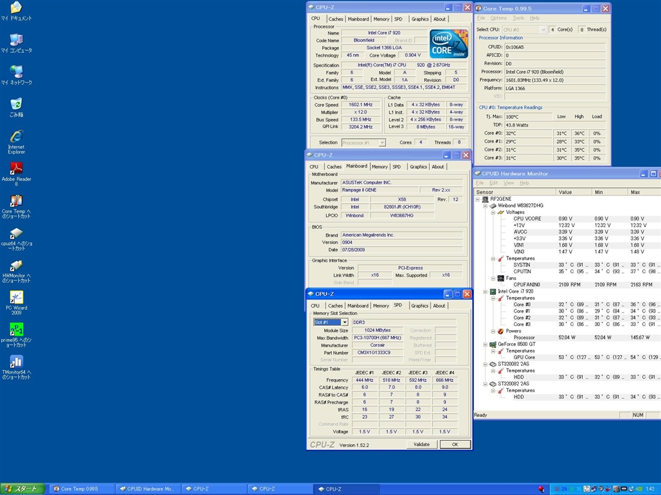
Task: Switch to the Memory tab in the SPD window
Action: (x=381, y=306)
